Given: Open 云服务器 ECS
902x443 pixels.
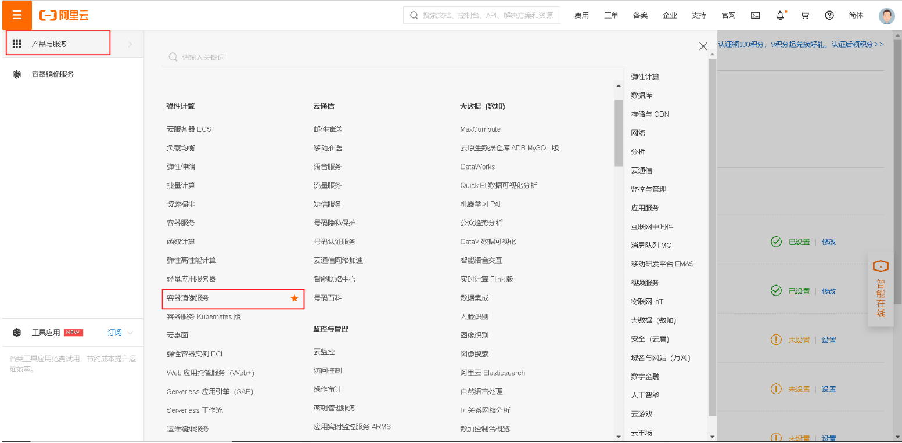Looking at the screenshot, I should 189,129.
